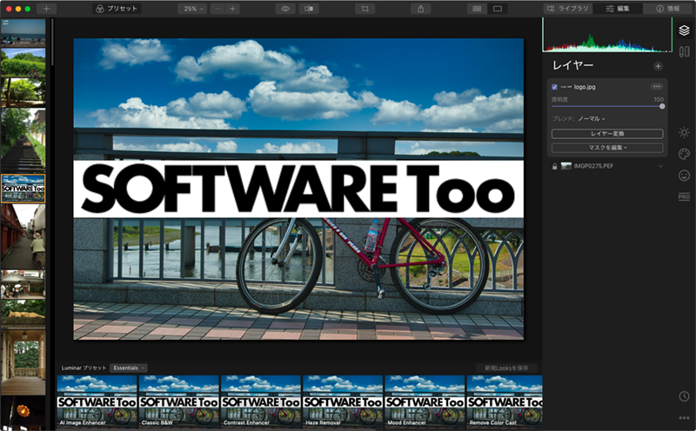Open the 編集 tab

pyautogui.click(x=618, y=9)
